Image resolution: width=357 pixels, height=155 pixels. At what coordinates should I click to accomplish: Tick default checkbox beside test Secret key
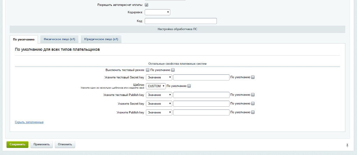point(253,77)
